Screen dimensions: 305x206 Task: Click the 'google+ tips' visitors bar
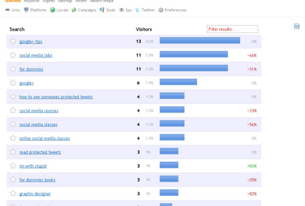click(x=200, y=41)
